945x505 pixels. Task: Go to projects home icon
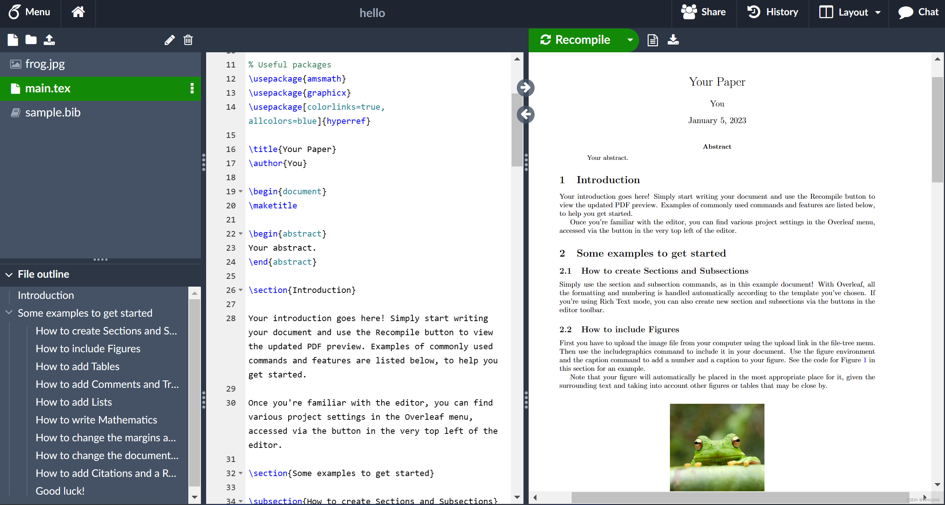78,12
